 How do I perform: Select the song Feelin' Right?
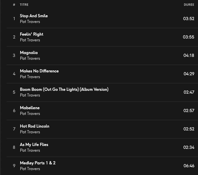(31, 34)
